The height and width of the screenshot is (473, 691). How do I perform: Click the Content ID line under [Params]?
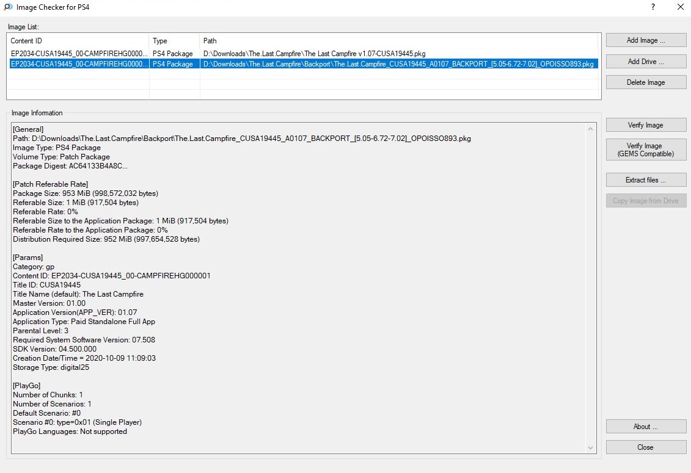(111, 276)
